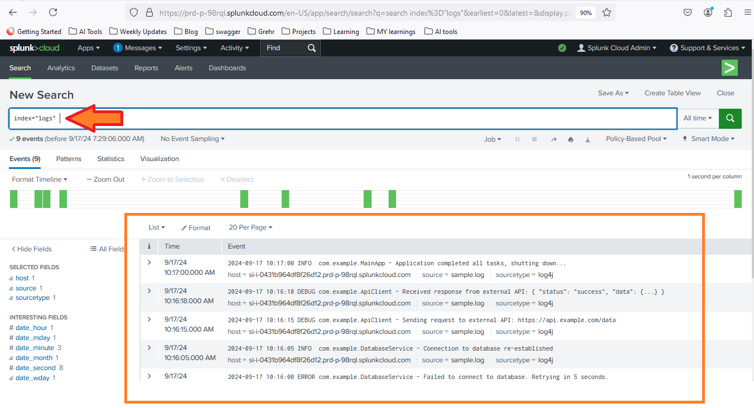Open Firefox hamburger menu
The image size is (754, 408).
747,12
